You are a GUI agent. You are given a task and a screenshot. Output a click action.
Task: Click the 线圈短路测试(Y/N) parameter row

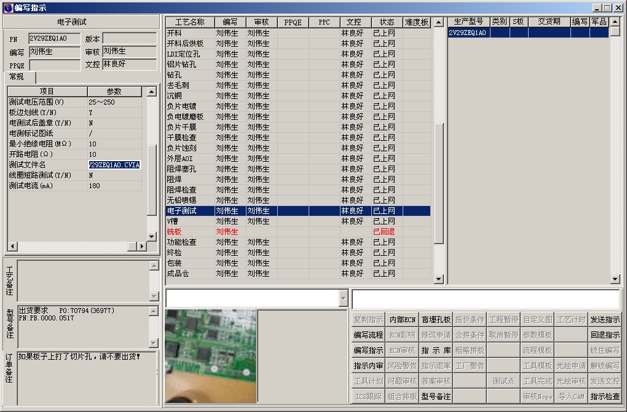pyautogui.click(x=75, y=175)
